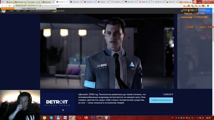Open the Word document taskbar icon
The height and width of the screenshot is (120, 214).
[65, 118]
